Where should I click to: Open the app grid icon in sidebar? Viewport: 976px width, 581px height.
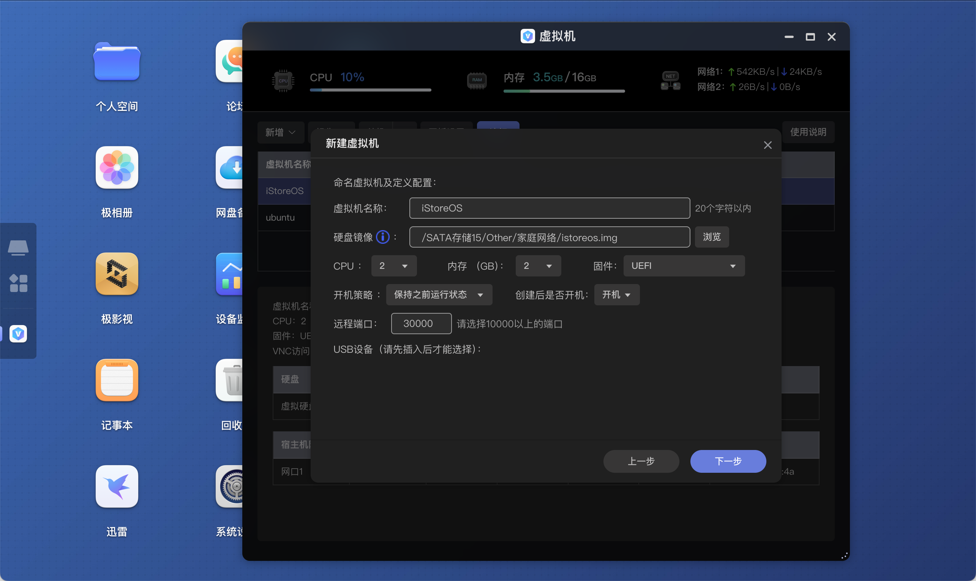(18, 283)
